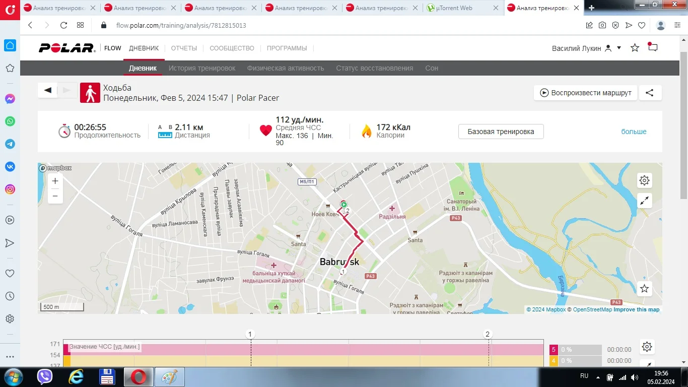Open the heart pinboards icon in sidebar
The image size is (688, 387).
point(10,274)
